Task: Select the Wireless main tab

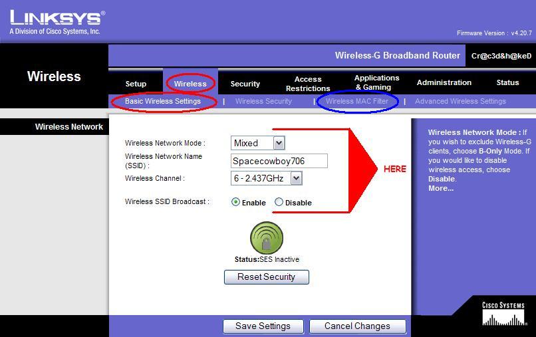Action: [190, 84]
